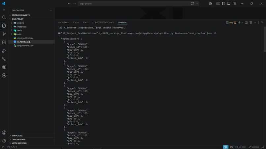Expand the engine folder
This screenshot has width=266, height=149.
click(x=32, y=23)
